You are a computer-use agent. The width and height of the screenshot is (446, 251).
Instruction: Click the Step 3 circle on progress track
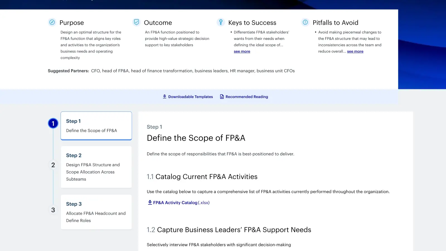click(x=53, y=210)
